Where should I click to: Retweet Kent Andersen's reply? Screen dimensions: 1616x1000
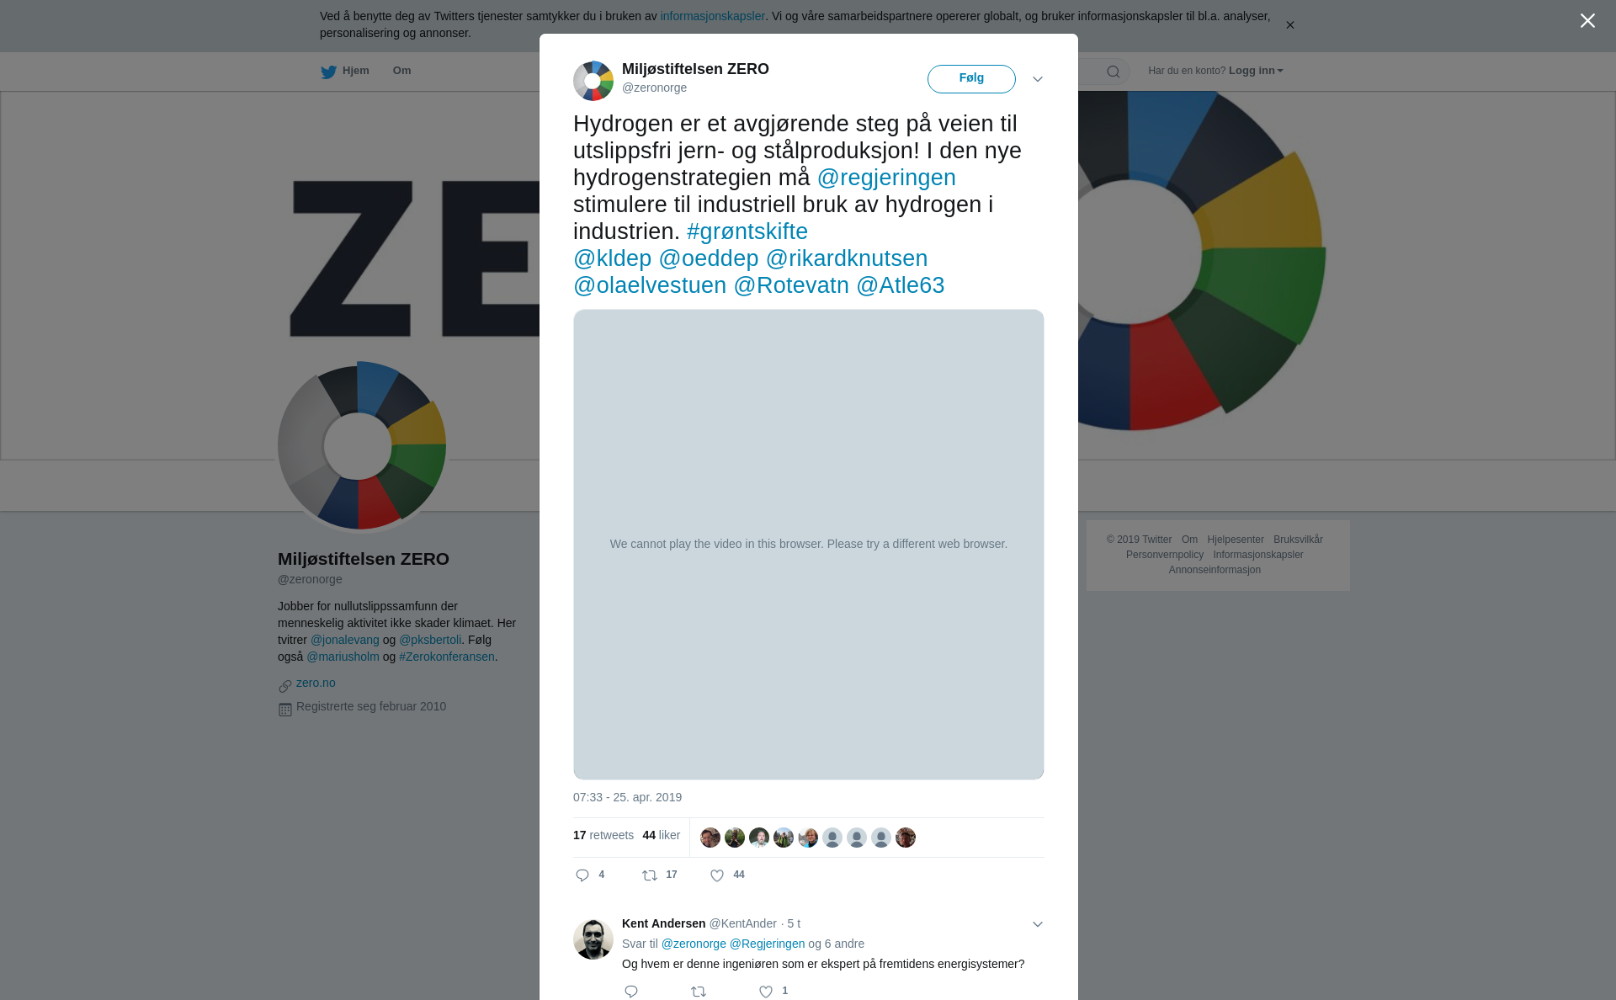point(699,992)
